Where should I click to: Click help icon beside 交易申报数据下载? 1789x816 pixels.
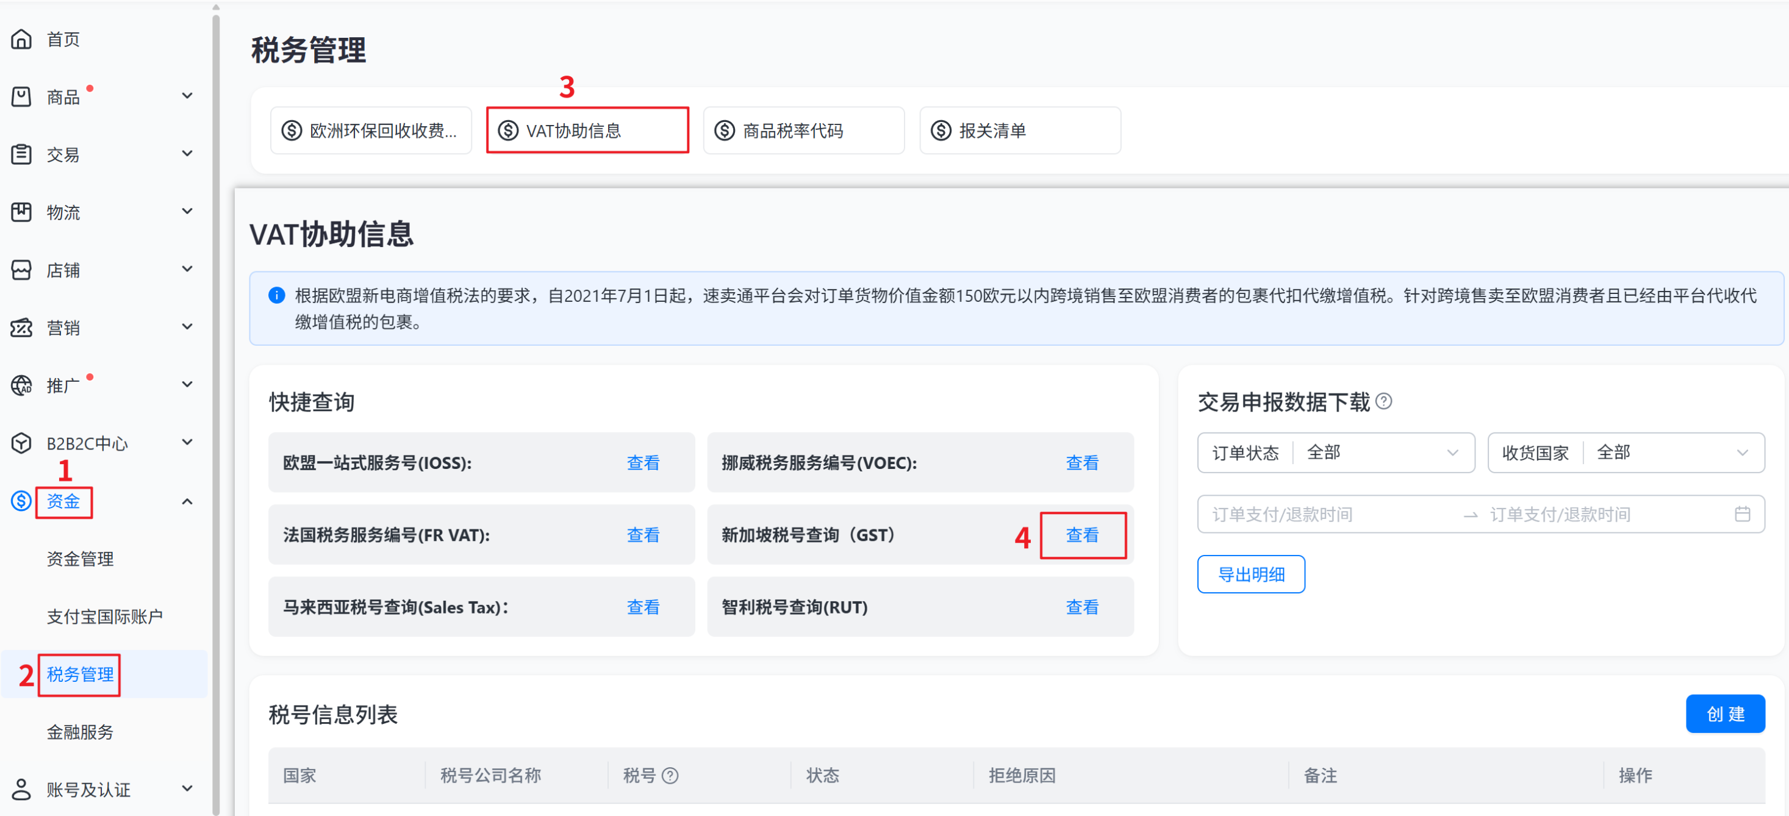click(1383, 401)
